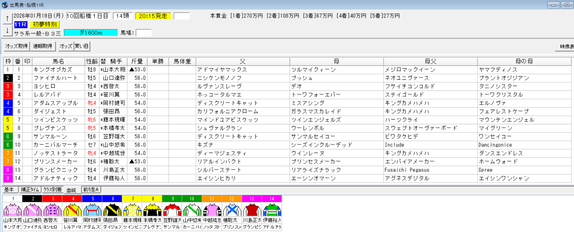
Task: Click the up arrow to previous race
Action: [7, 19]
